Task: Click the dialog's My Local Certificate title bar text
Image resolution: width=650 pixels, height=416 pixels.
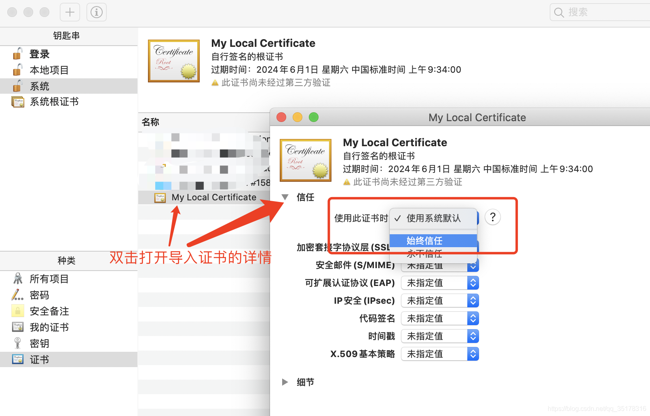Action: pyautogui.click(x=477, y=118)
